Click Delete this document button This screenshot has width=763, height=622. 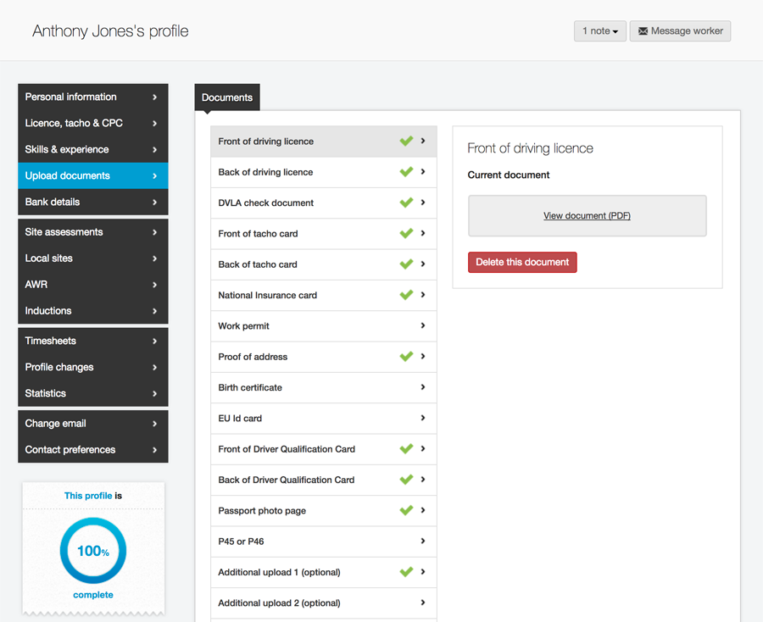[522, 262]
